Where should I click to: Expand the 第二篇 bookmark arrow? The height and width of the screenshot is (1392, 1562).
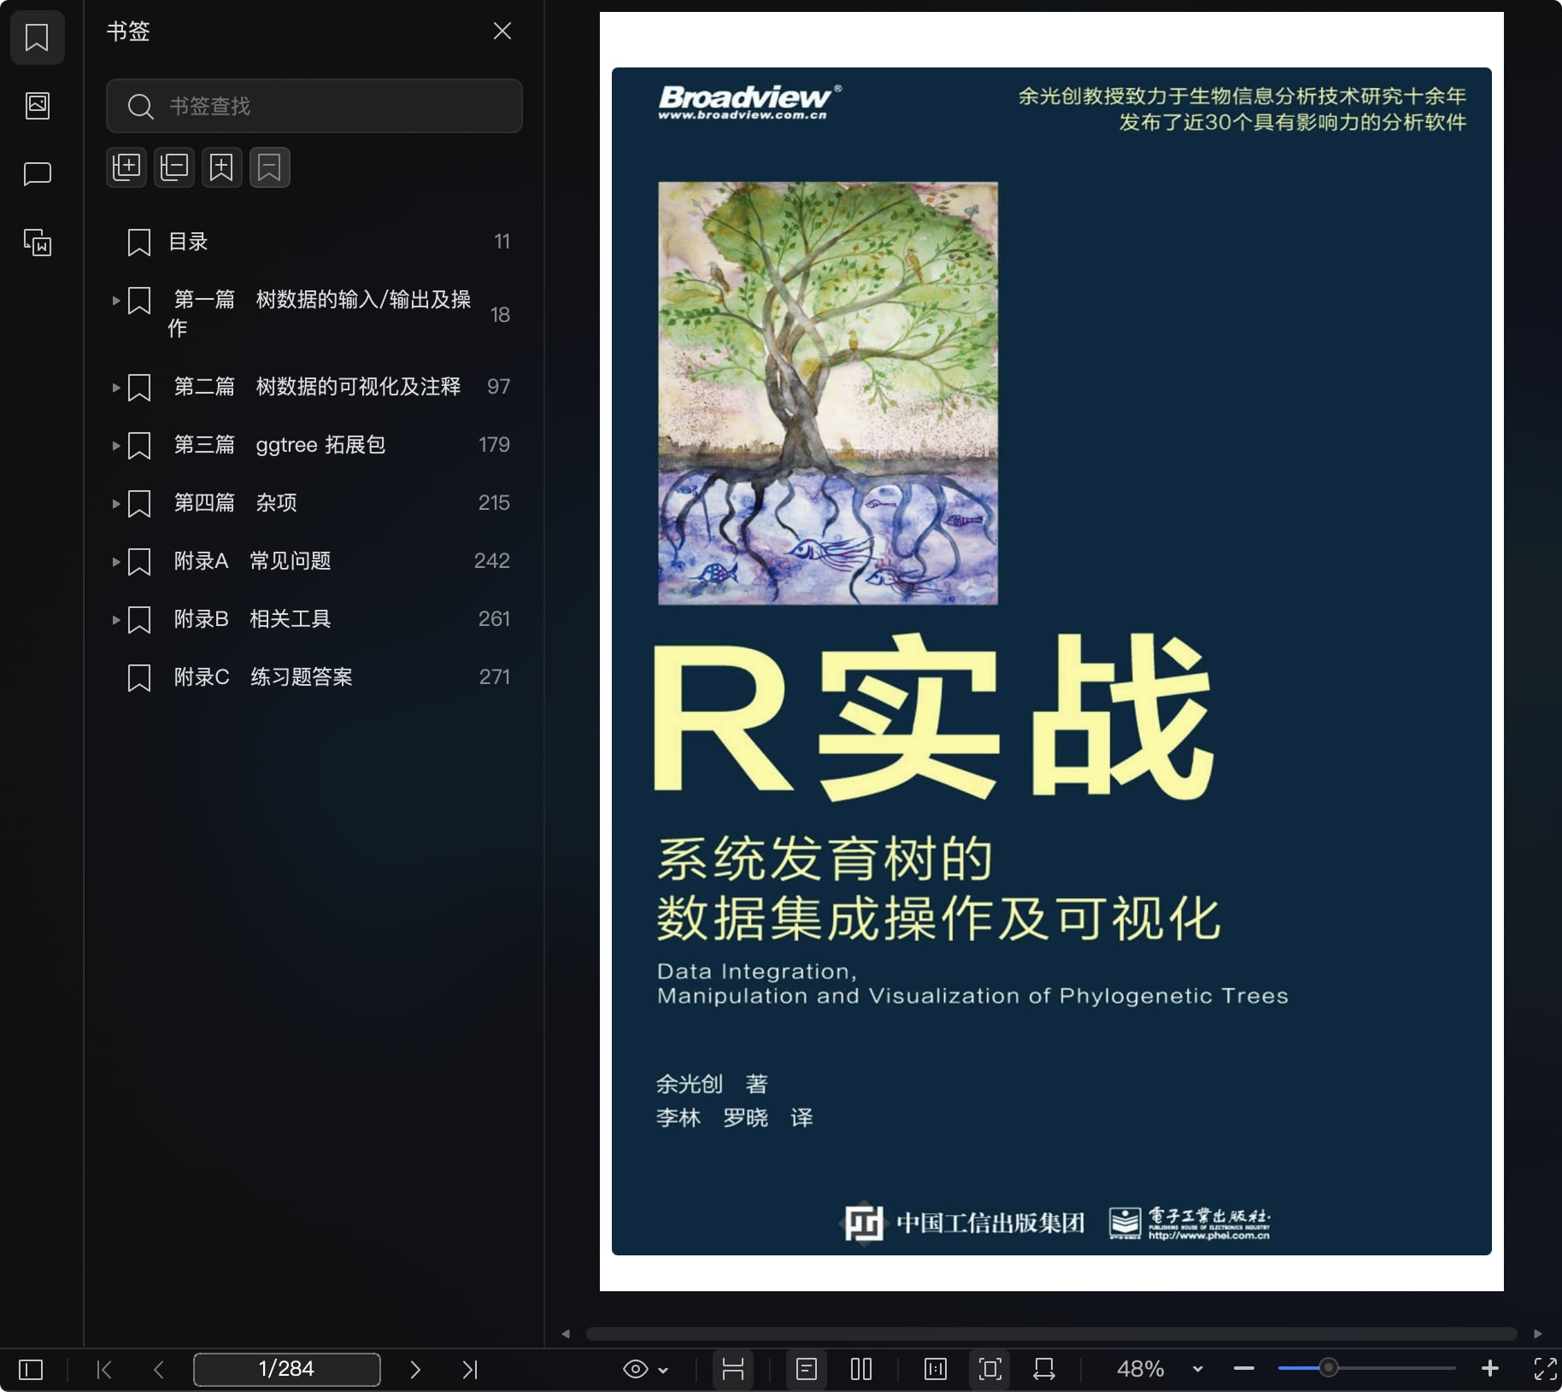(x=116, y=388)
